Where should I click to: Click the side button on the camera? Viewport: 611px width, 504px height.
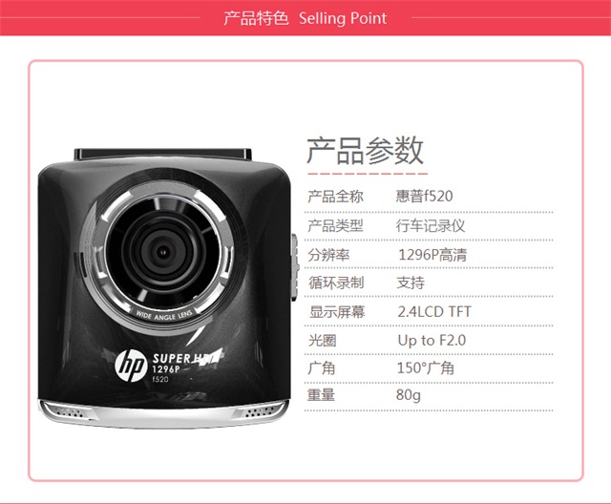(294, 266)
